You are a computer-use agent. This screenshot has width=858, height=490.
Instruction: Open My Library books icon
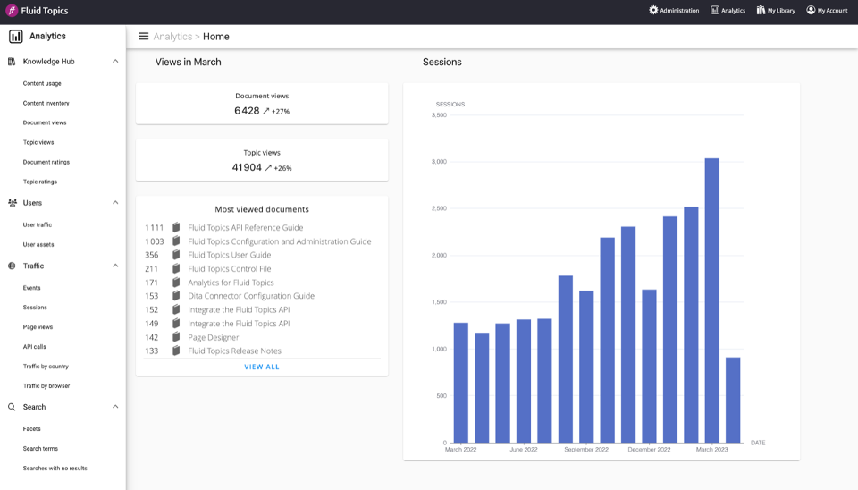click(761, 10)
